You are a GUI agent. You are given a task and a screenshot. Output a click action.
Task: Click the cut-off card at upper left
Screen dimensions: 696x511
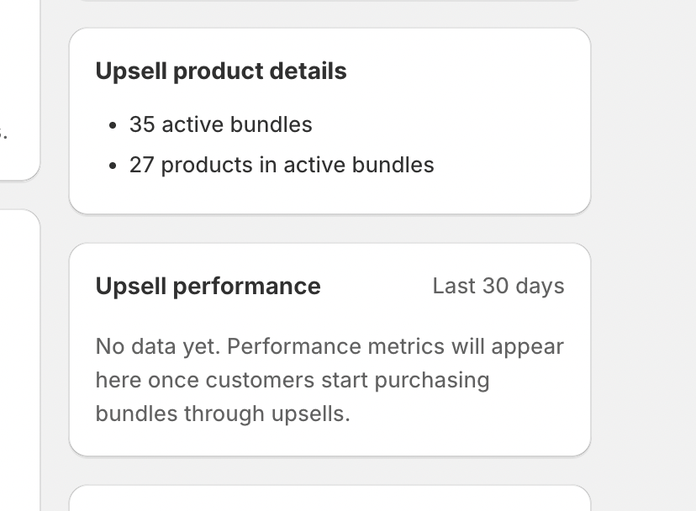[x=20, y=90]
